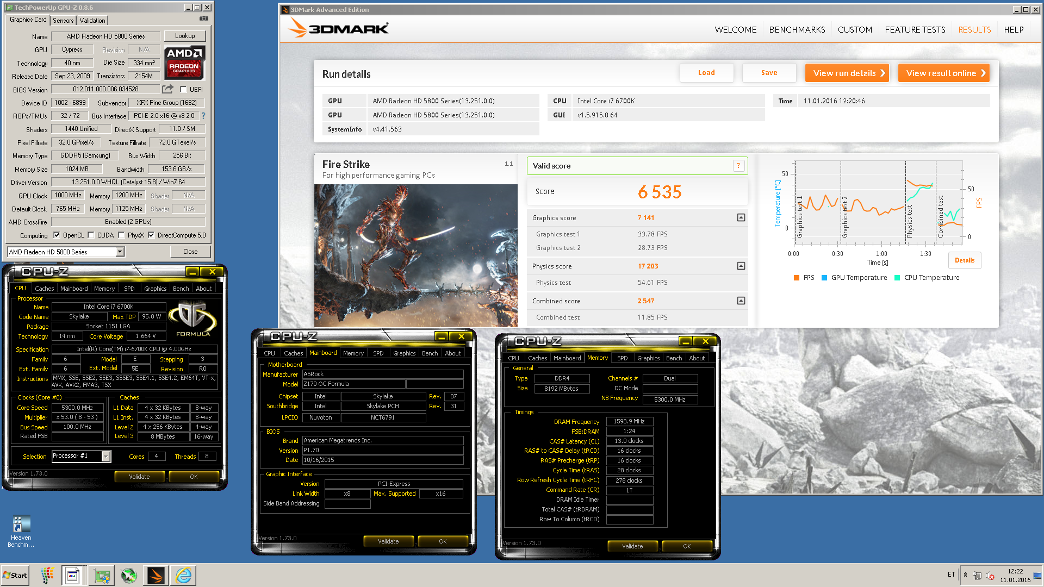The image size is (1044, 587).
Task: Toggle the PhysX checkbox
Action: tap(121, 235)
